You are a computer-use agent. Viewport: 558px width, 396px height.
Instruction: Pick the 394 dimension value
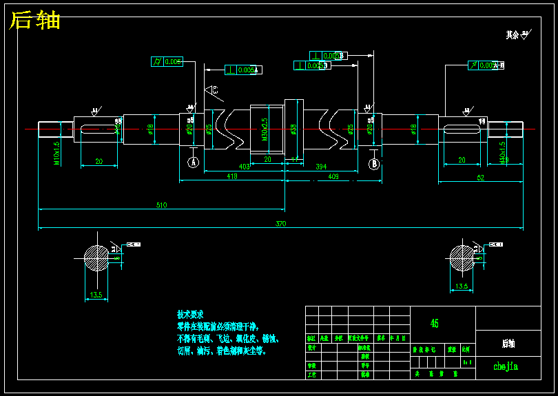coord(321,167)
